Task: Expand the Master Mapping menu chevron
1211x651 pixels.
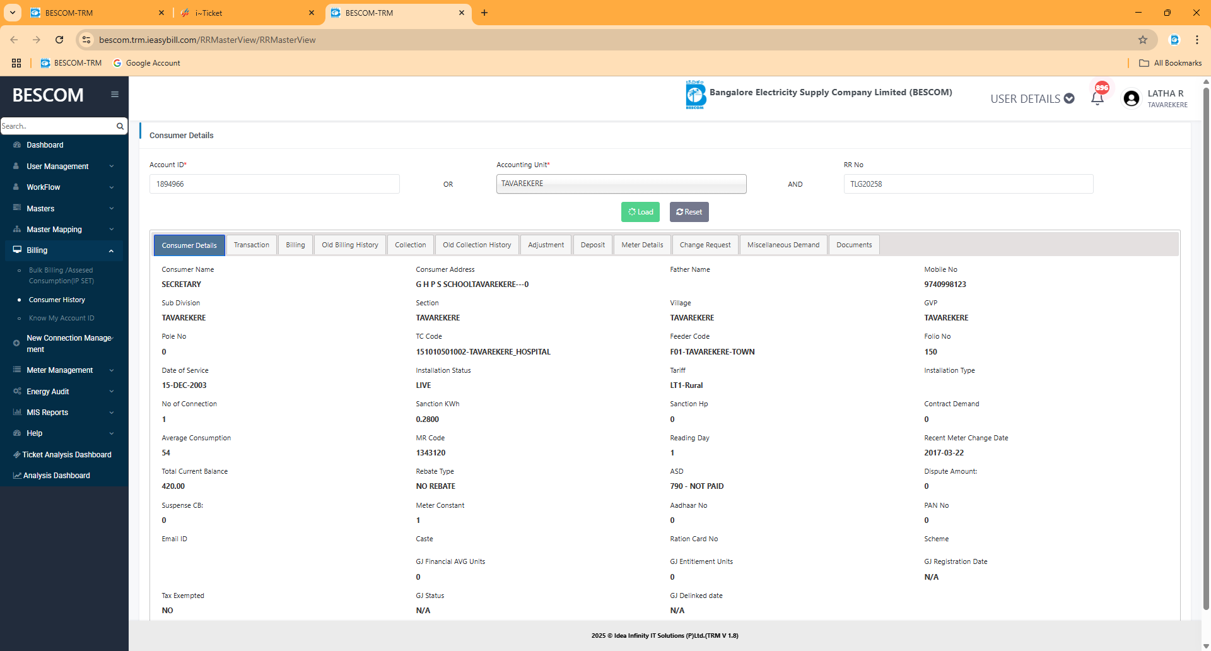Action: [112, 230]
